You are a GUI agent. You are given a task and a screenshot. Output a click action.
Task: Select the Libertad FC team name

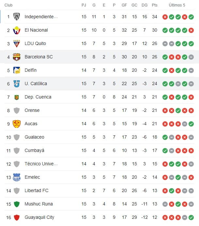click(36, 190)
